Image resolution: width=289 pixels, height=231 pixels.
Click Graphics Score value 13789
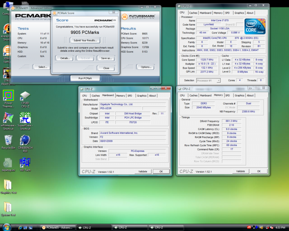pos(145,47)
